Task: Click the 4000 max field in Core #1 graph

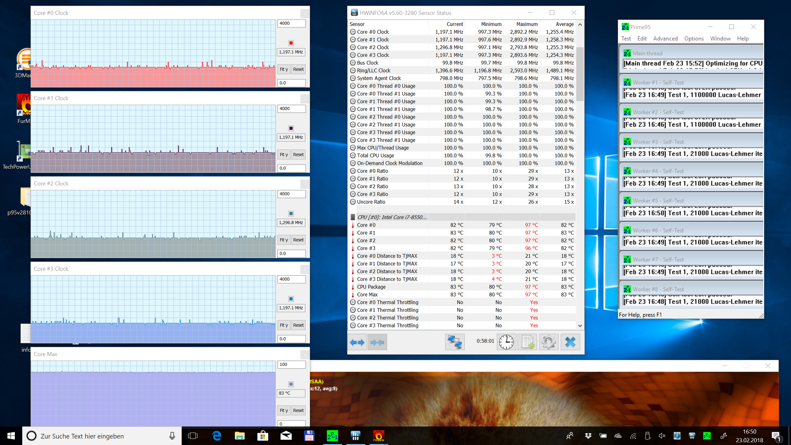Action: [x=291, y=109]
